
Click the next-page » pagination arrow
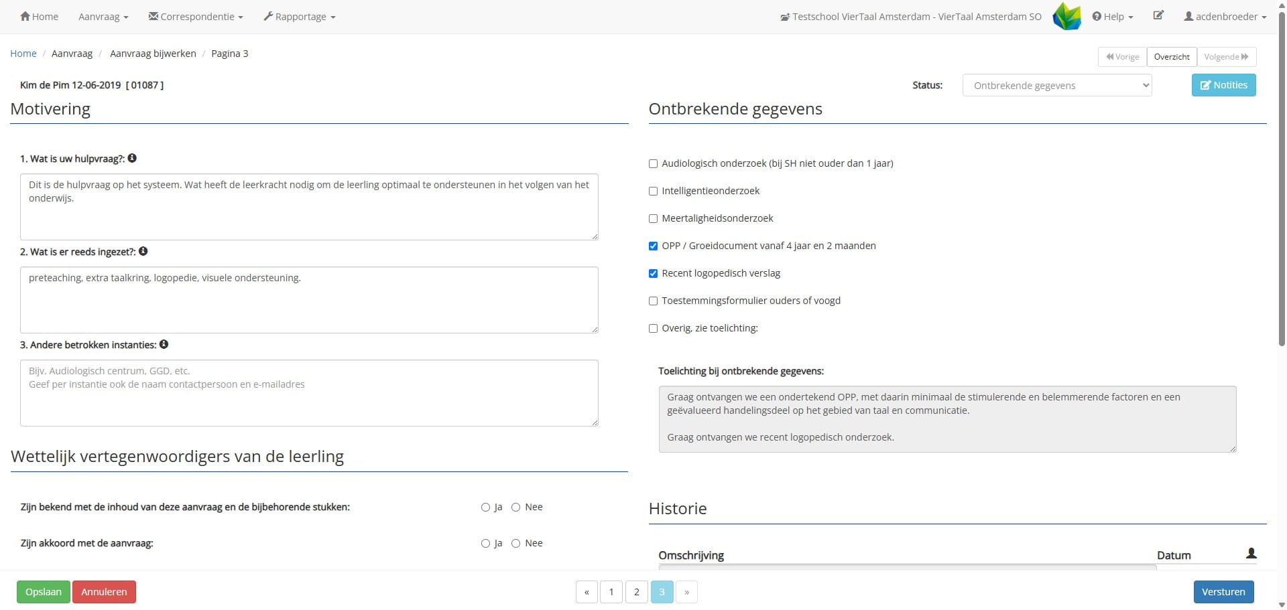coord(686,592)
